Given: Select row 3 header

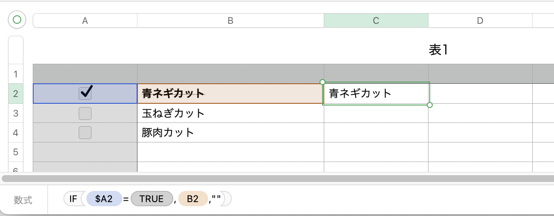Looking at the screenshot, I should click(x=16, y=114).
